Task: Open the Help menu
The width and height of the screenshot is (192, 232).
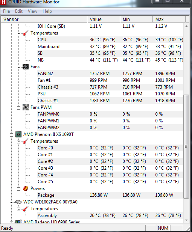Action: coord(47,11)
